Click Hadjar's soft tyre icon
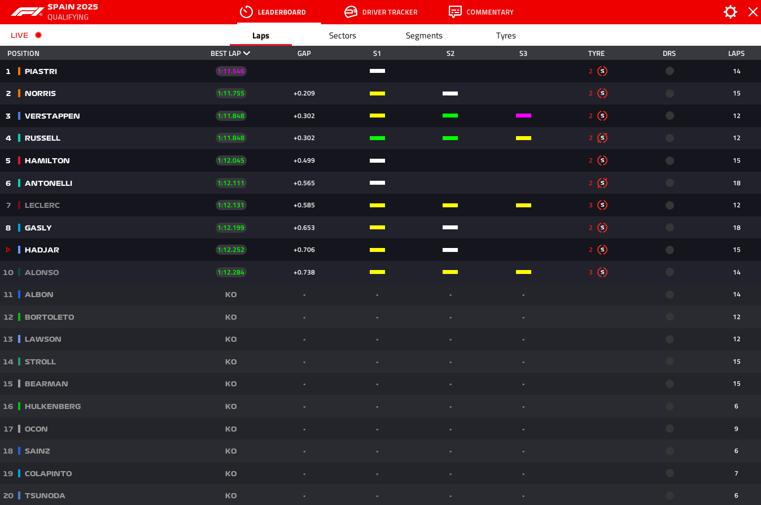761x505 pixels. pos(602,250)
